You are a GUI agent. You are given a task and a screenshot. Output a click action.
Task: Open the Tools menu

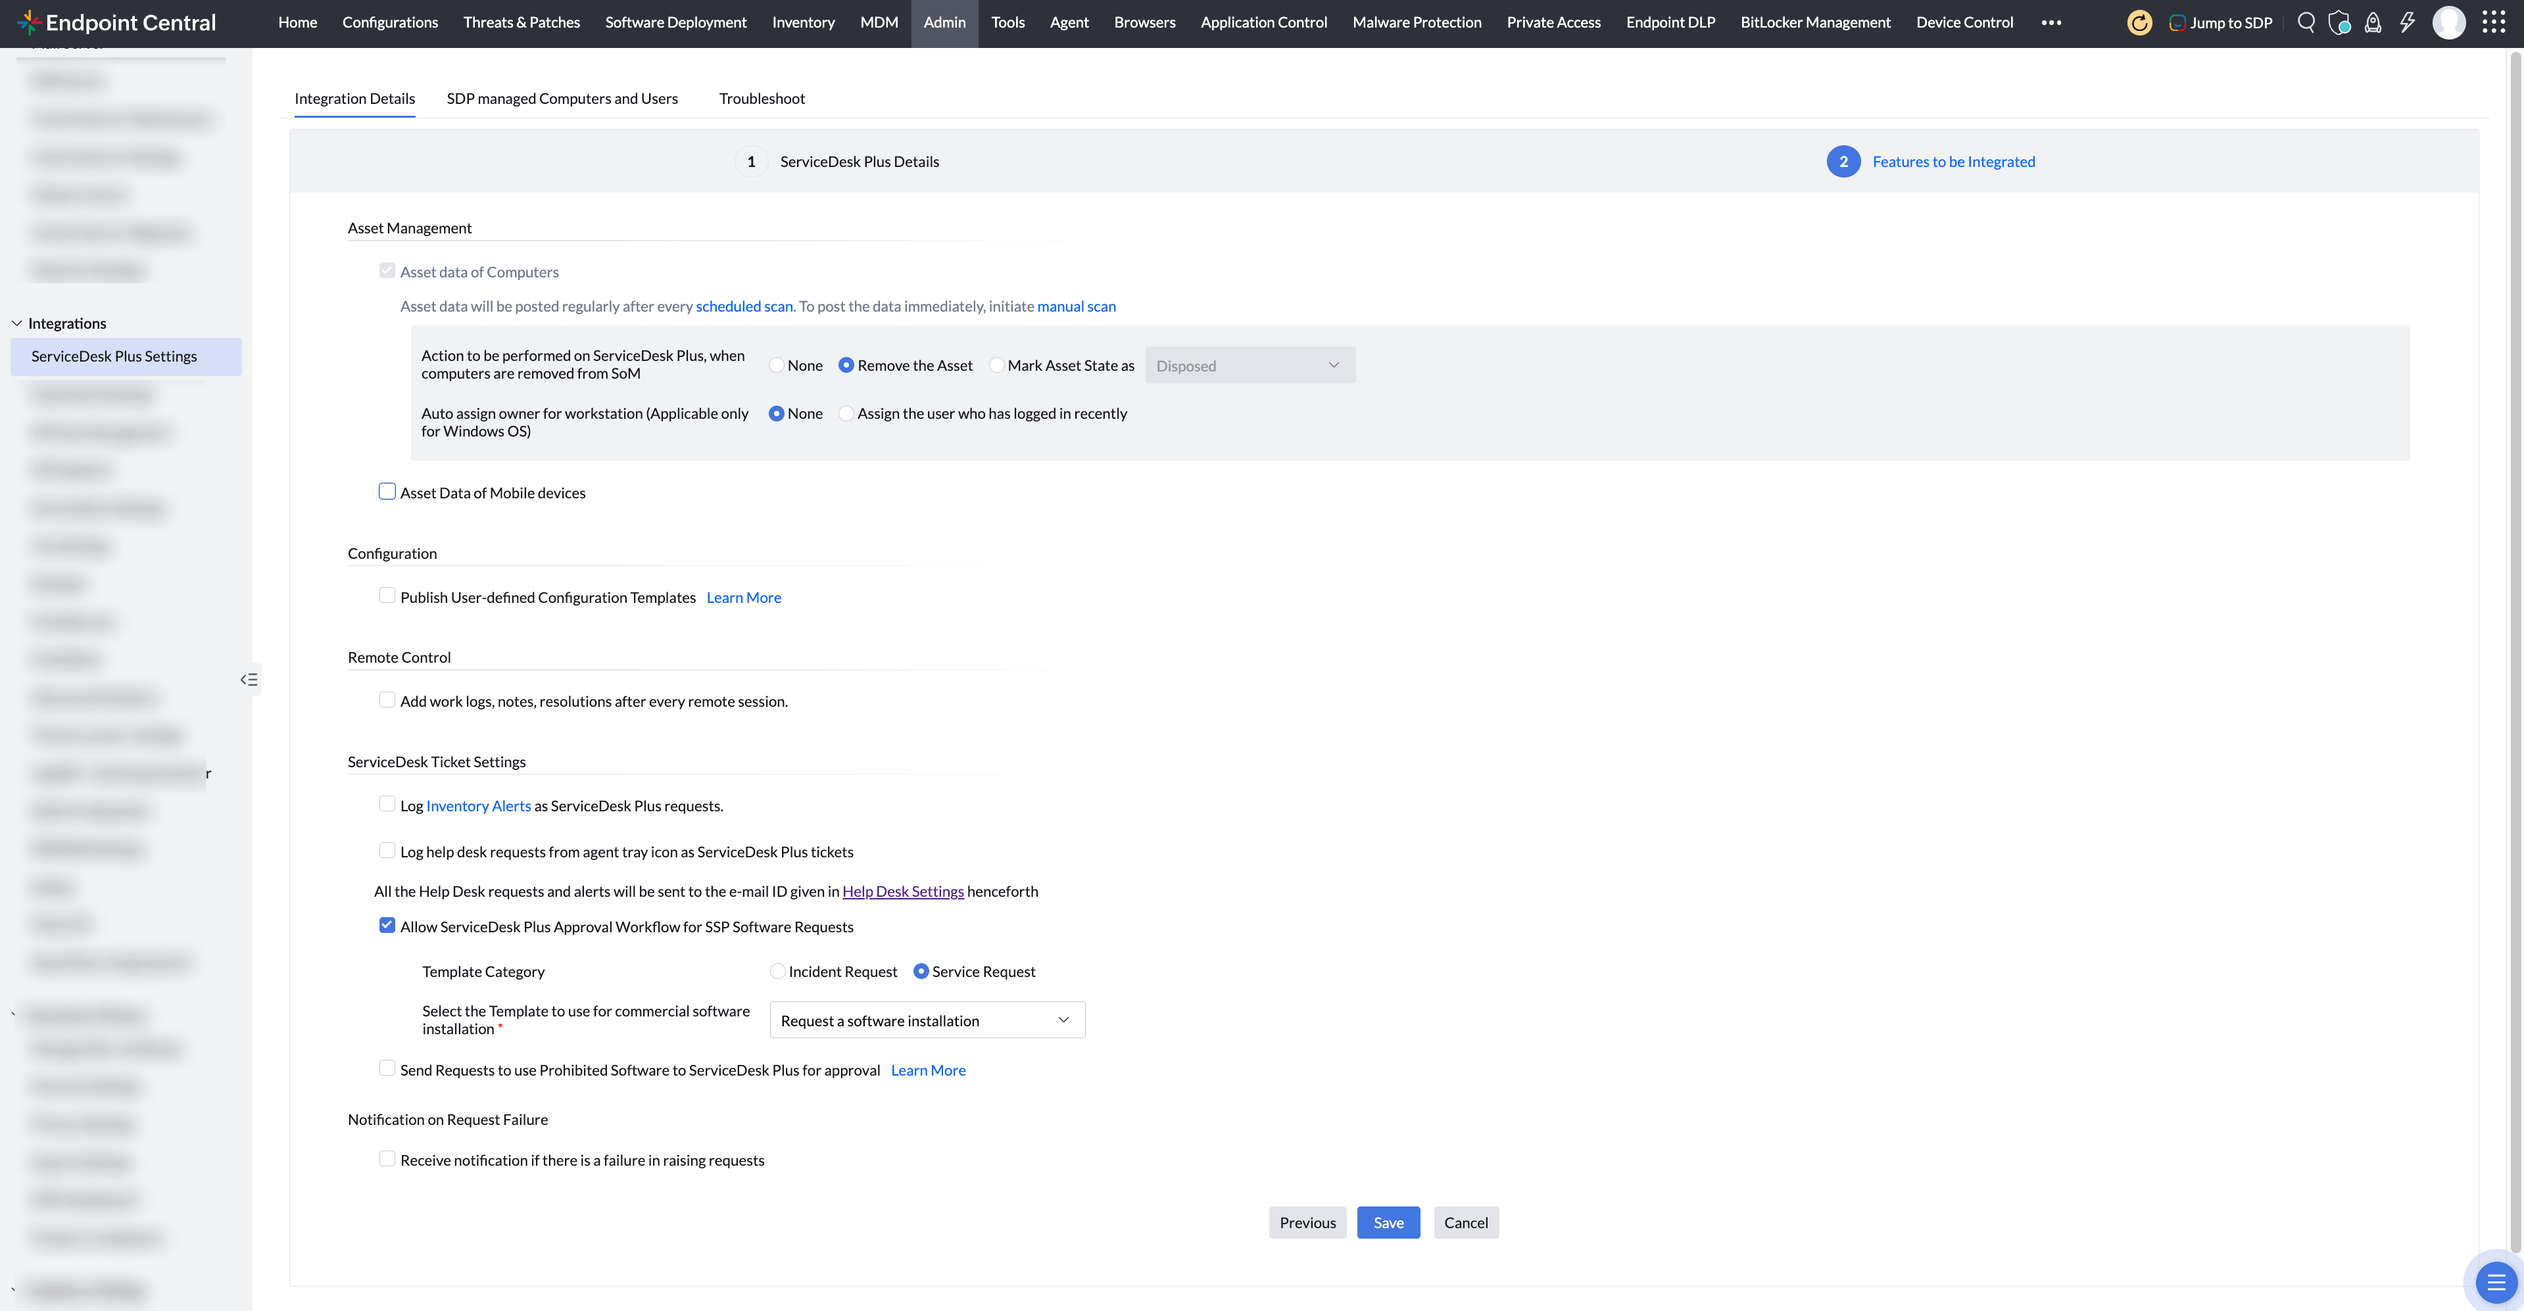1007,22
